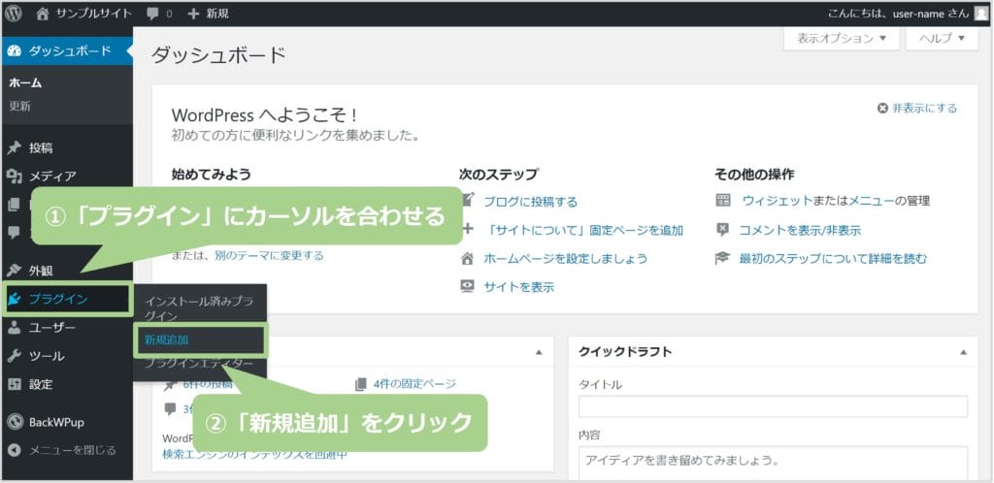Image resolution: width=994 pixels, height=483 pixels.
Task: Click the graduation cap icon beside 最初のステップ
Action: coord(722,258)
